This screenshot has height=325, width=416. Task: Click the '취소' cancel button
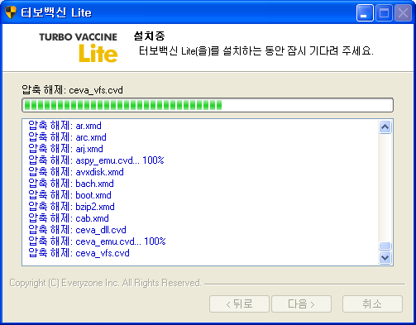coord(372,304)
